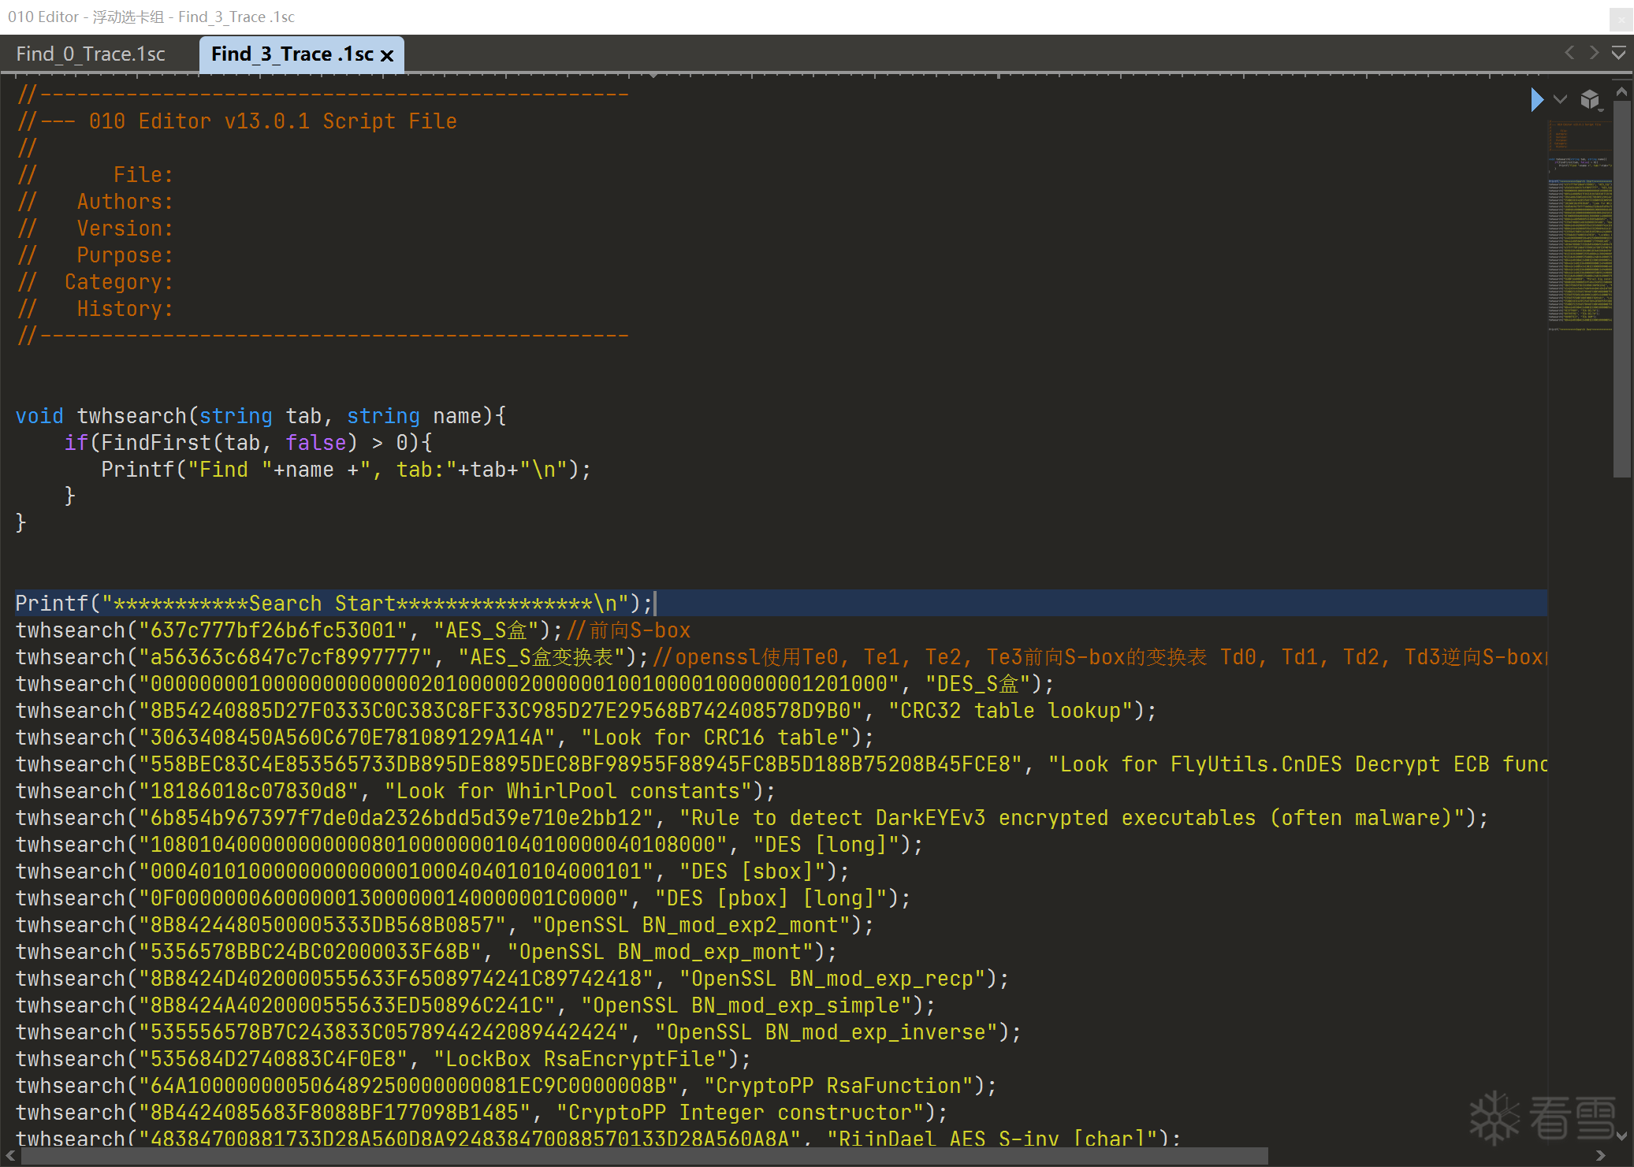Place cursor on void twhsearch line
This screenshot has height=1167, width=1634.
(x=260, y=416)
